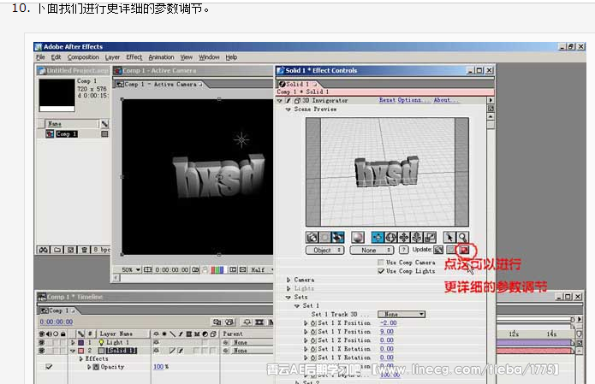This screenshot has width=595, height=384.
Task: Toggle visibility eye for Solid 1 layer
Action: point(42,351)
